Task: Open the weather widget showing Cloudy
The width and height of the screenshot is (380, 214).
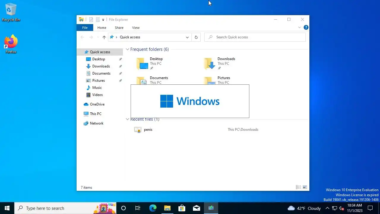Action: pyautogui.click(x=304, y=208)
